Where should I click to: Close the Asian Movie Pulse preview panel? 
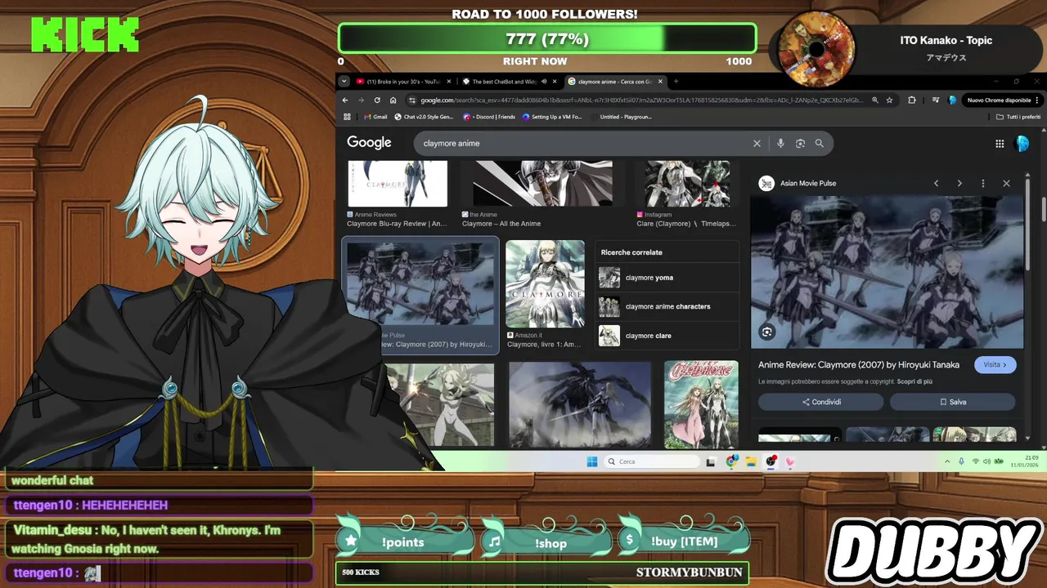point(1006,183)
